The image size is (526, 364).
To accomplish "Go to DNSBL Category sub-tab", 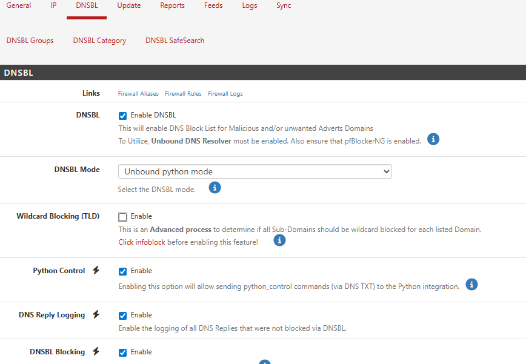I will click(99, 41).
